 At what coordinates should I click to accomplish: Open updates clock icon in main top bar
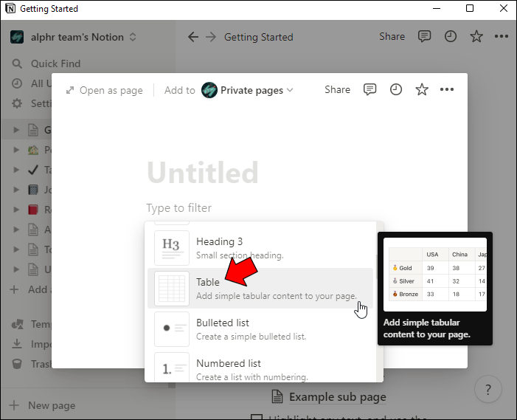pyautogui.click(x=451, y=36)
